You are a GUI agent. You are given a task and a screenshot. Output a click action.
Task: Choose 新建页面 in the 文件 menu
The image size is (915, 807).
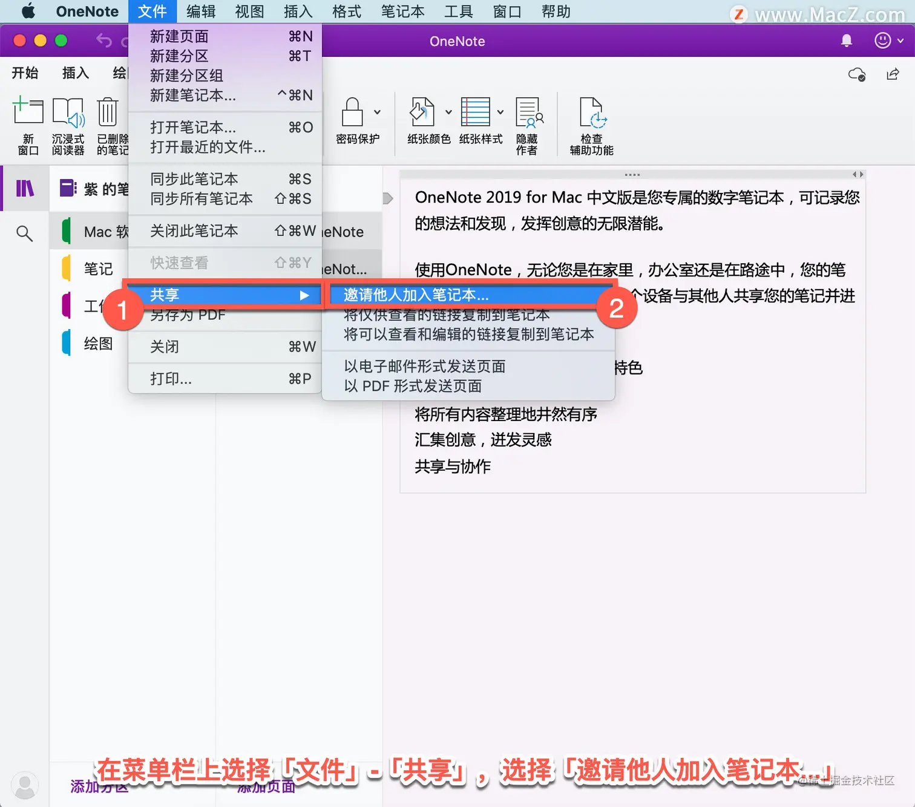pyautogui.click(x=225, y=36)
